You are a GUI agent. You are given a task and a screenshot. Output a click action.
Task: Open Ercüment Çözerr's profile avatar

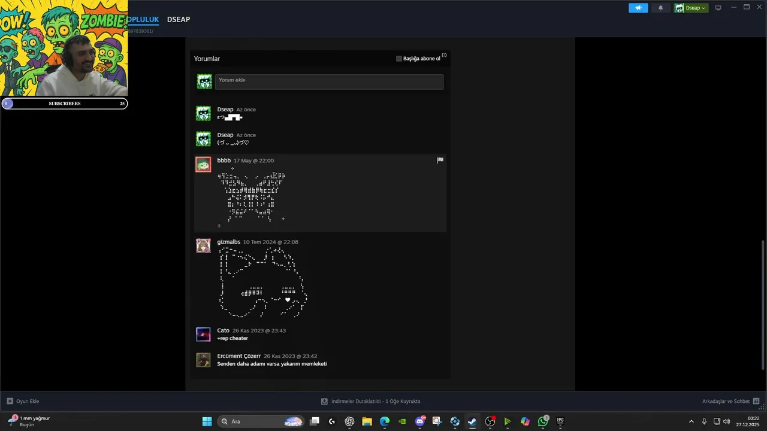pos(203,360)
